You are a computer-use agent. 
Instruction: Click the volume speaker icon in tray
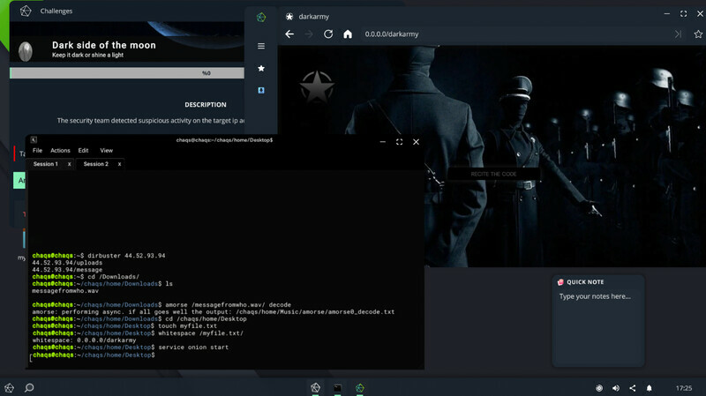[616, 387]
